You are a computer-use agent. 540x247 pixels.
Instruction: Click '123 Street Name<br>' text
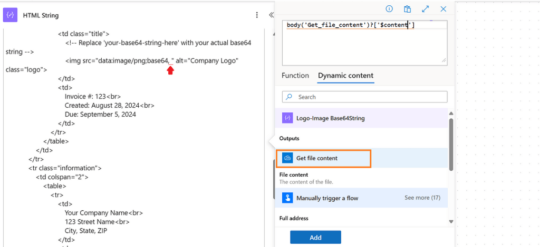(97, 222)
